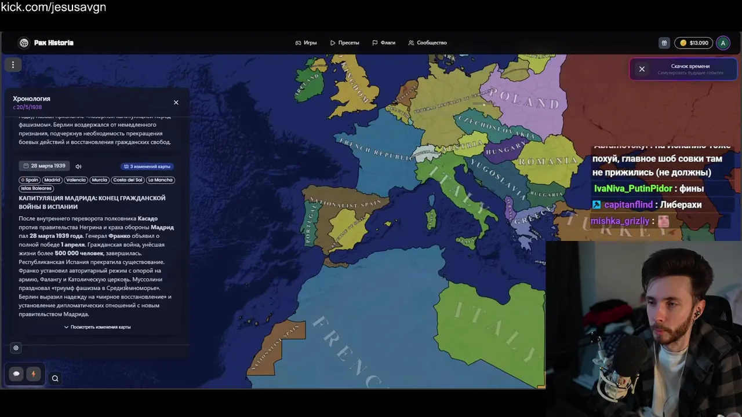Open the Игры menu item
Screen dimensions: 742x417
306,43
